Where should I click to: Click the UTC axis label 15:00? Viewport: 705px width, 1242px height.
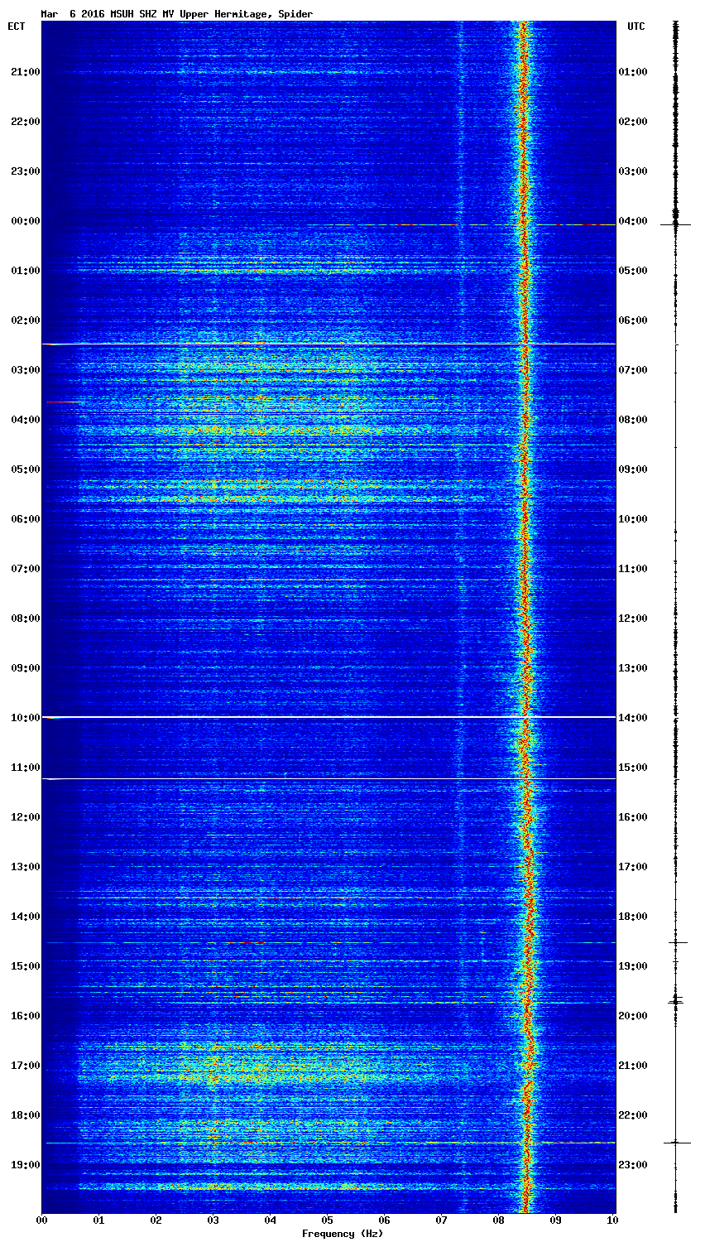click(x=633, y=768)
